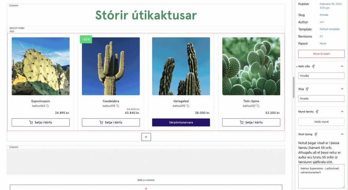Collapse the Slug panel chevron
The width and height of the screenshot is (348, 190).
pyautogui.click(x=342, y=89)
